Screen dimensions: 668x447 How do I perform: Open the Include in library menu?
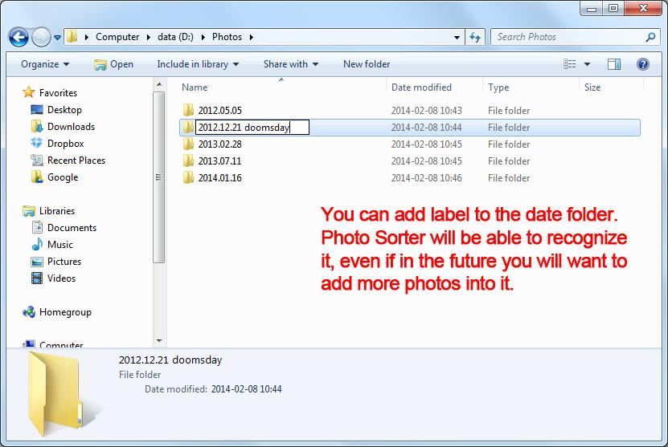tap(198, 64)
